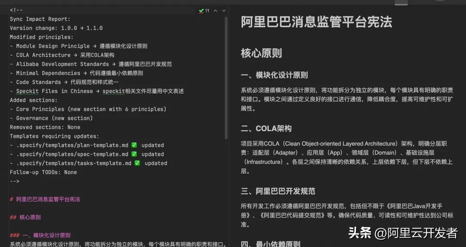Click the preview paragraph mentioning 《阿里巴巴Java开发手册》
The image size is (466, 247).
(x=347, y=215)
